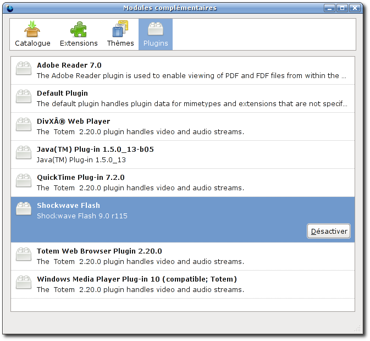Image resolution: width=370 pixels, height=341 pixels.
Task: Click the window resize grip in bottom corner
Action: [x=358, y=328]
